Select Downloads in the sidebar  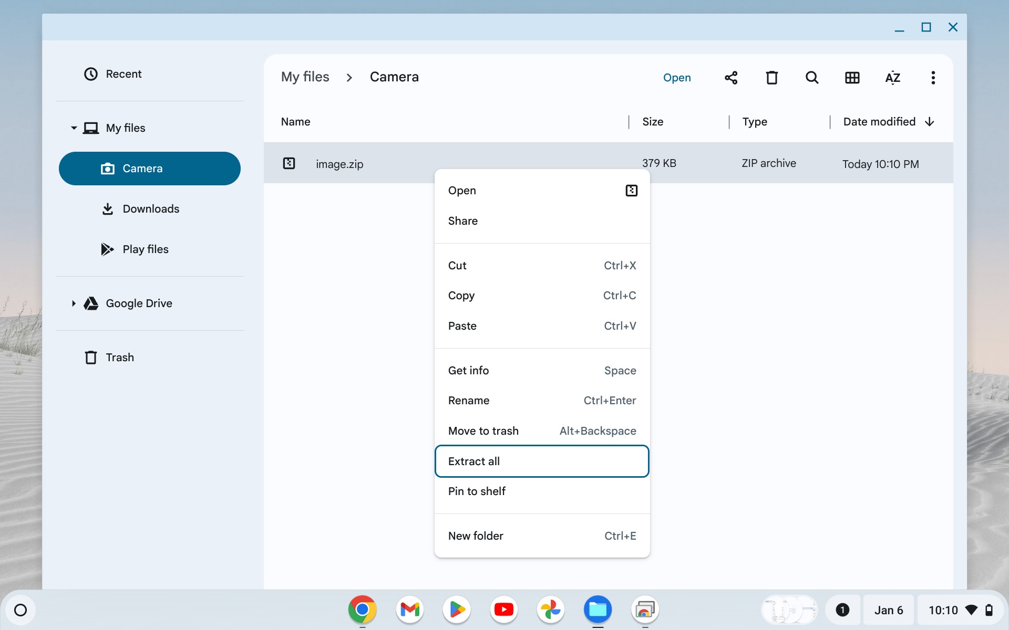click(x=151, y=208)
